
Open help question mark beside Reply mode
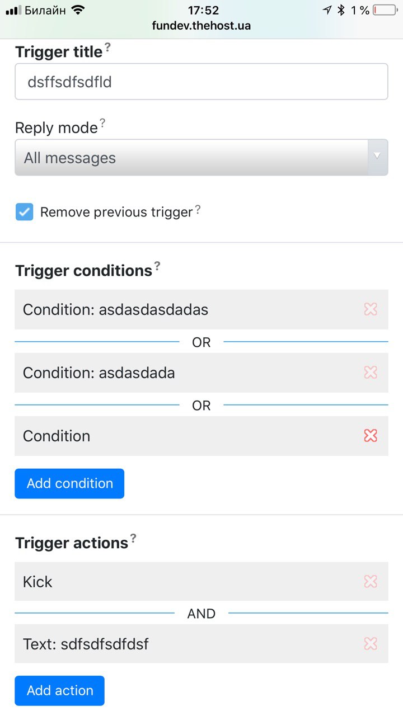102,124
